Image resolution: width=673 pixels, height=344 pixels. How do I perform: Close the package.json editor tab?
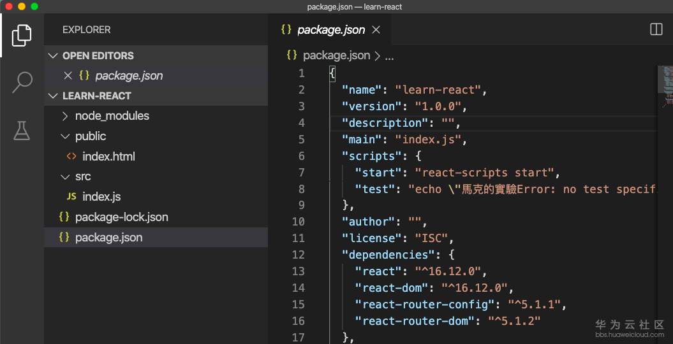(376, 30)
